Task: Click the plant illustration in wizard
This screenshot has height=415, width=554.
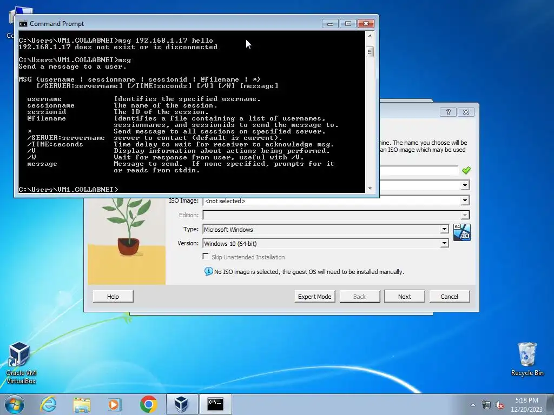Action: tap(127, 241)
